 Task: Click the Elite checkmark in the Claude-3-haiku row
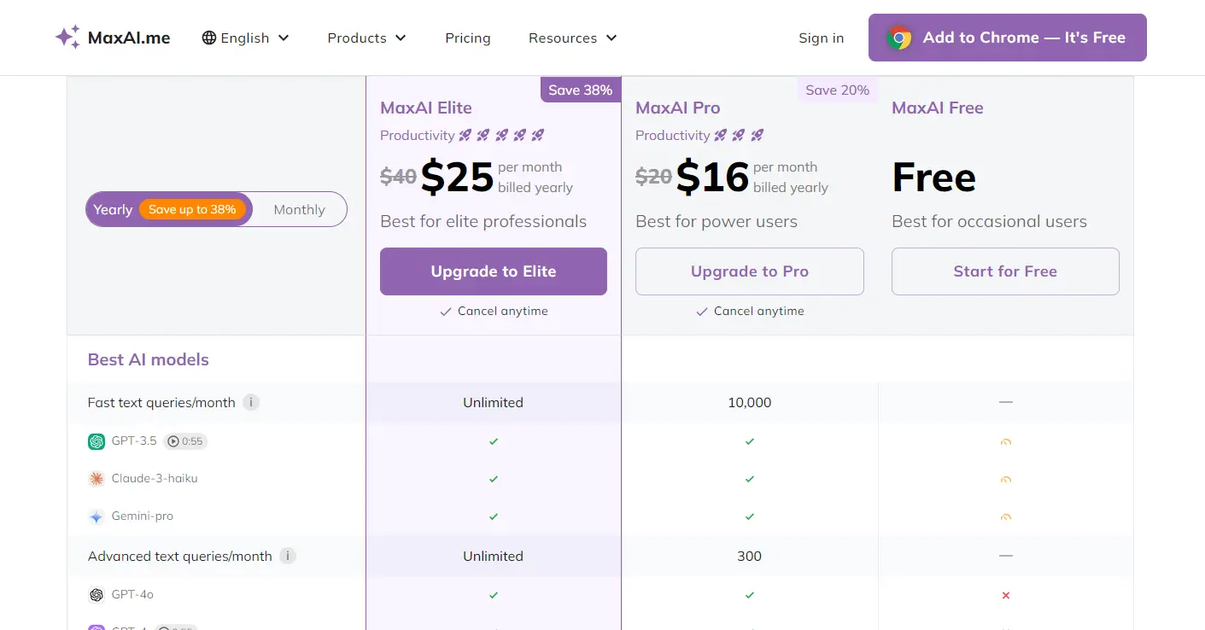pos(494,479)
